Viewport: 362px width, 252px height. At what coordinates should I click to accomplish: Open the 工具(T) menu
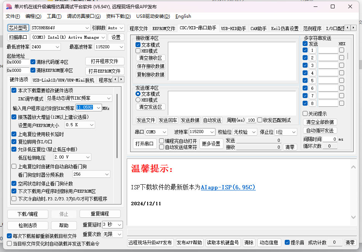54,16
